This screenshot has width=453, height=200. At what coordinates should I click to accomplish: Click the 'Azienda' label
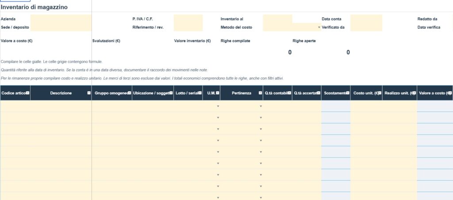(8, 19)
